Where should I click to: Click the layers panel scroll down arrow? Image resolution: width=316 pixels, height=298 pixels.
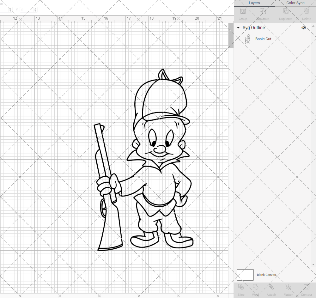coord(313,265)
